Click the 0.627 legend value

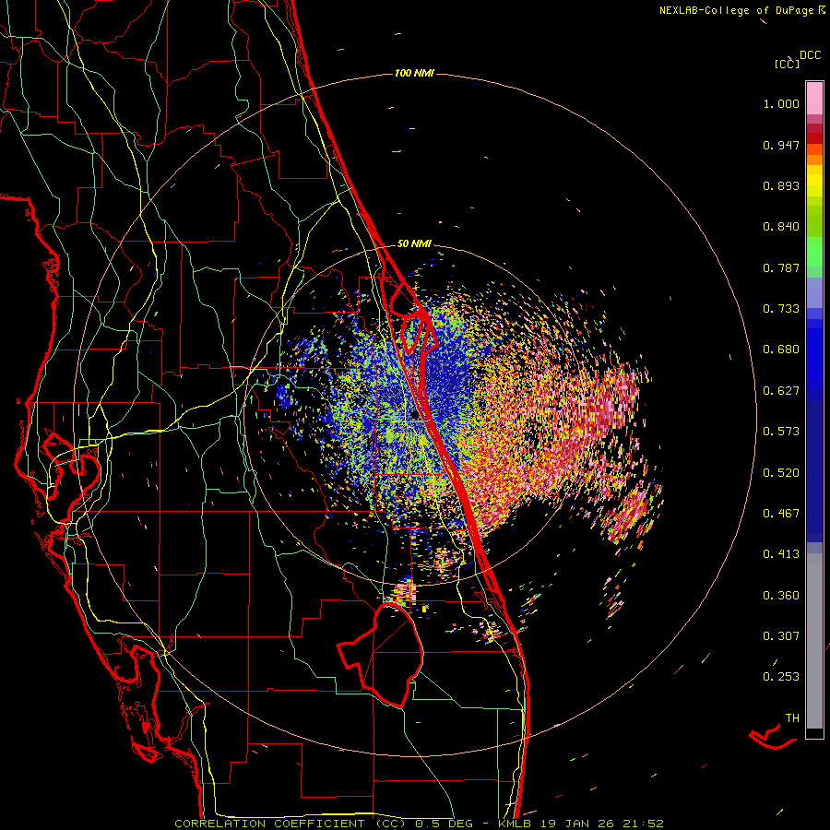pos(781,391)
